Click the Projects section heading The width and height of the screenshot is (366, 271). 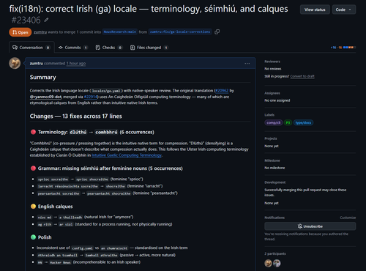271,138
